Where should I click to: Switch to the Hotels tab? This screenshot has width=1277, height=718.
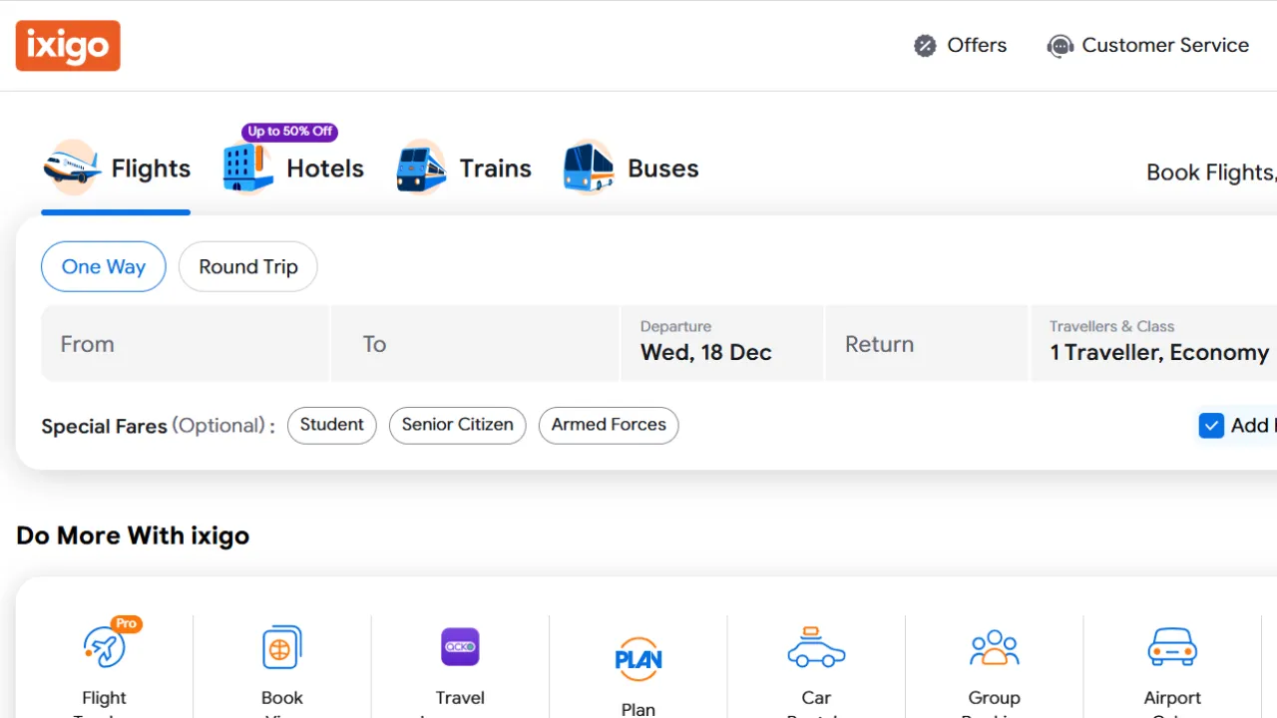(293, 169)
